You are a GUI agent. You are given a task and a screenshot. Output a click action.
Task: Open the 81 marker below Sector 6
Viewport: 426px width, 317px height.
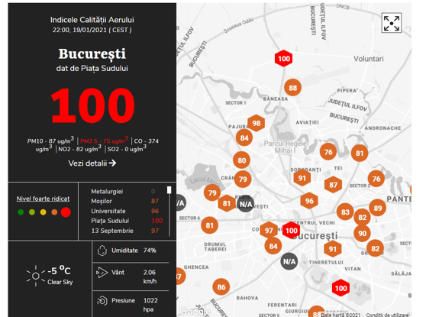point(209,225)
